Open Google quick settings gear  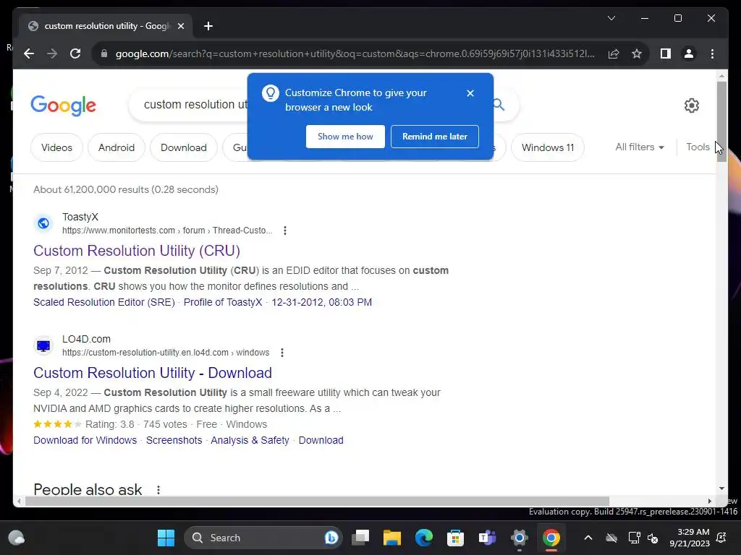[691, 106]
